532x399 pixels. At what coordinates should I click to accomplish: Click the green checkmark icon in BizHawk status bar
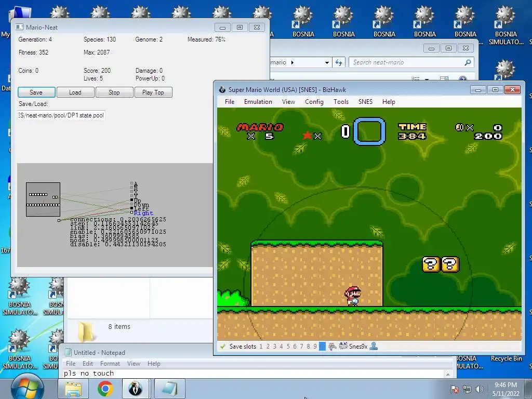pyautogui.click(x=222, y=347)
